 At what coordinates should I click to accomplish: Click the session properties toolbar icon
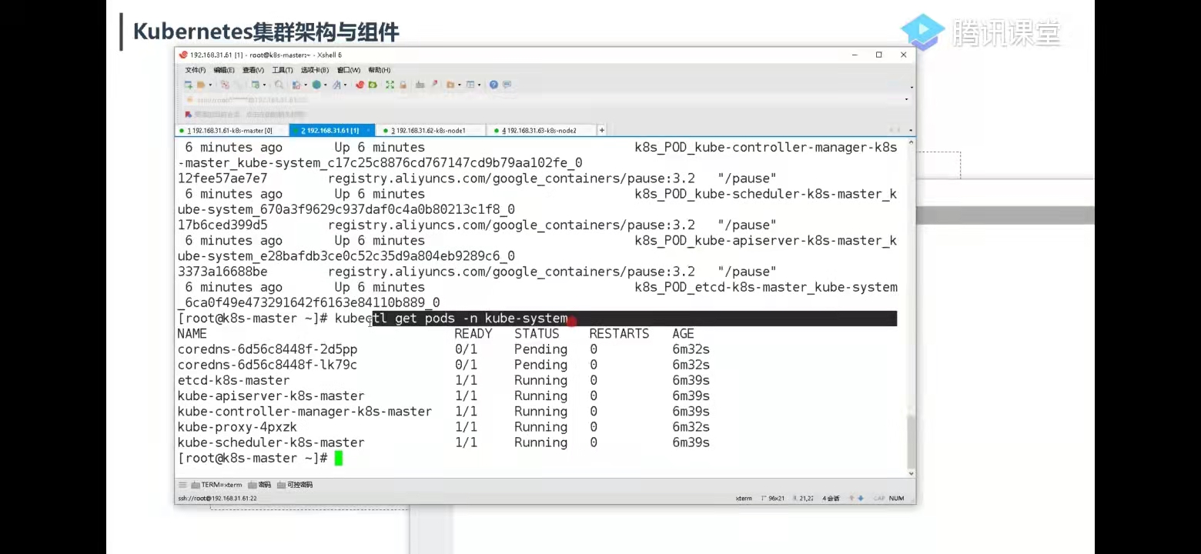click(256, 85)
